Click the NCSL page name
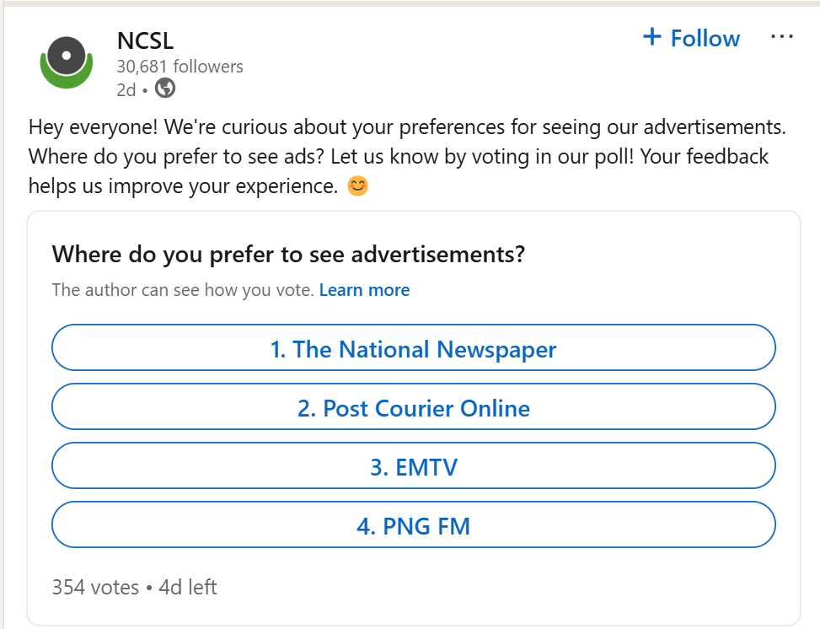The image size is (820, 629). pyautogui.click(x=146, y=40)
